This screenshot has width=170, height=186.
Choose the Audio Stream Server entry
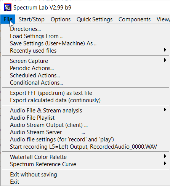coord(85,132)
